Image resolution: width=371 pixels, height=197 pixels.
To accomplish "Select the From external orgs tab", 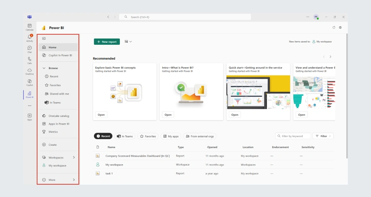I will [200, 136].
